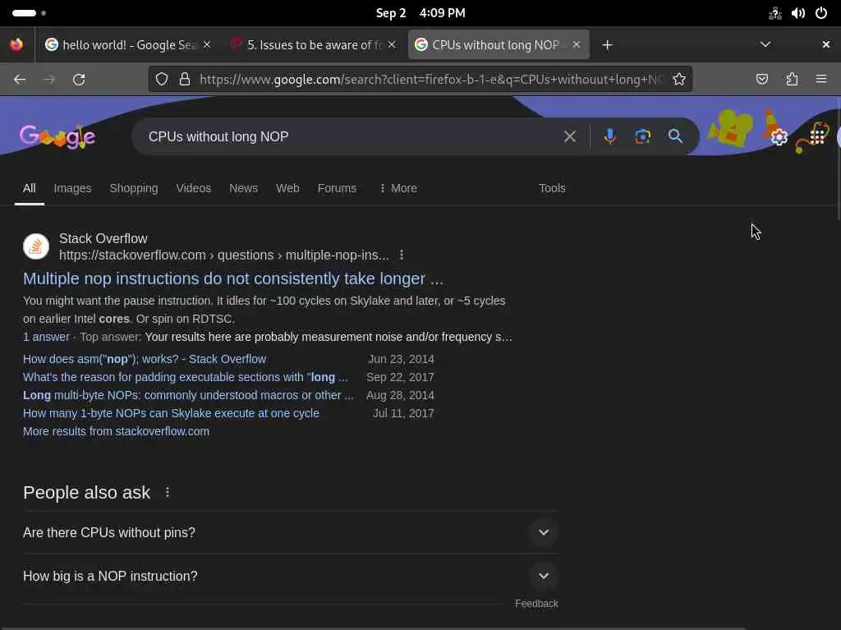Switch to Web results
This screenshot has height=630, width=841.
point(287,188)
